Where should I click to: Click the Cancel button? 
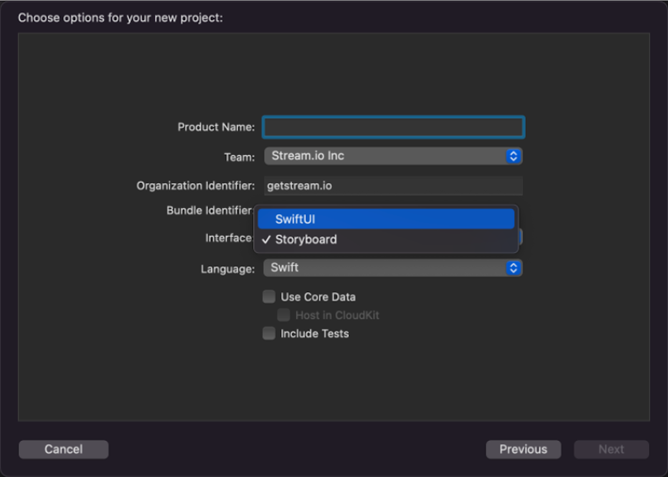[x=63, y=449]
